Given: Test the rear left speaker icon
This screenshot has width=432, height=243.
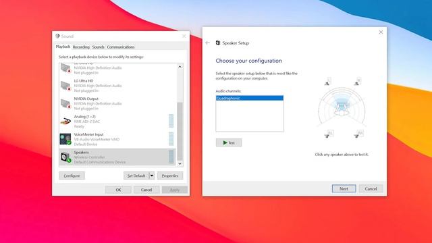Looking at the screenshot, I should [329, 134].
